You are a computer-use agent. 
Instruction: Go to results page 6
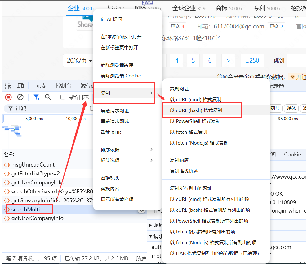tap(210, 60)
